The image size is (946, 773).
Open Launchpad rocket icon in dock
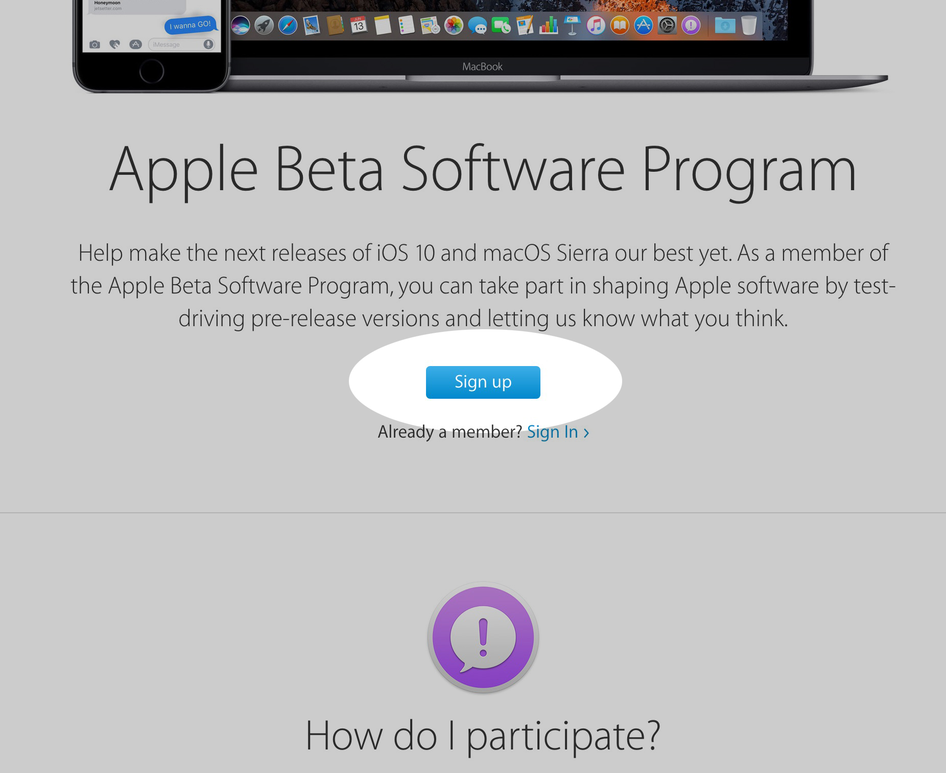pyautogui.click(x=264, y=25)
